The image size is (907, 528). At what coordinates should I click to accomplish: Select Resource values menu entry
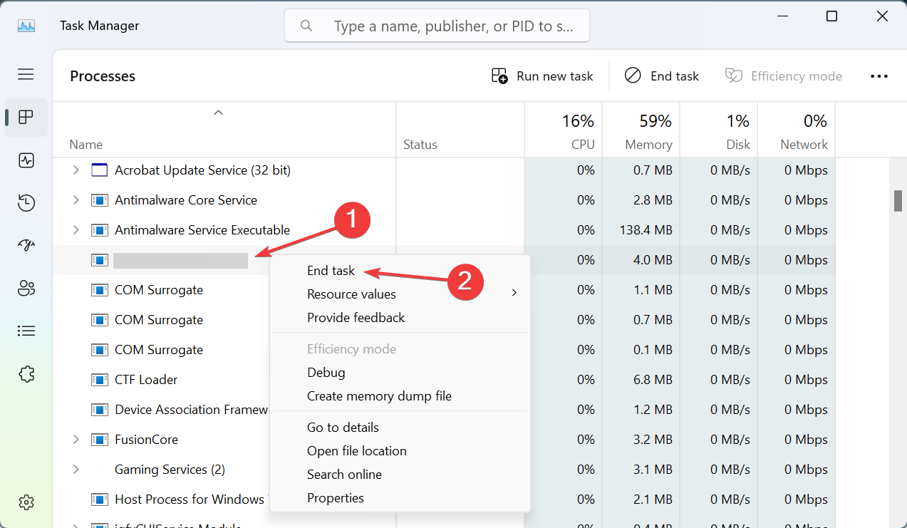(351, 294)
